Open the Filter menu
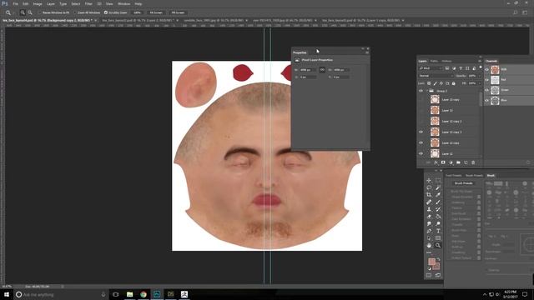Screen dimensions: 534x300 tap(88, 3)
